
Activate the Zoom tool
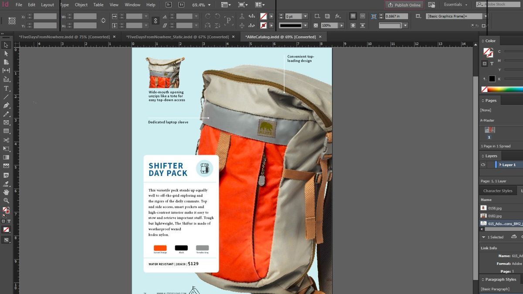pyautogui.click(x=6, y=201)
